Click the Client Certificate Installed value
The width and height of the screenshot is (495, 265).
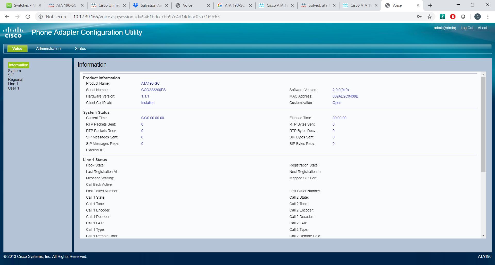[148, 103]
